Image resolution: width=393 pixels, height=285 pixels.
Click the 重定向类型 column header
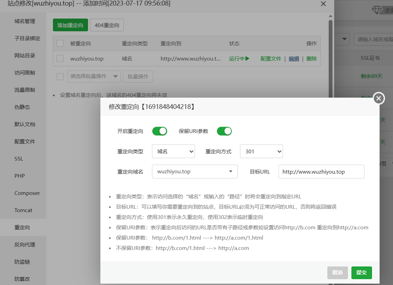pyautogui.click(x=134, y=43)
